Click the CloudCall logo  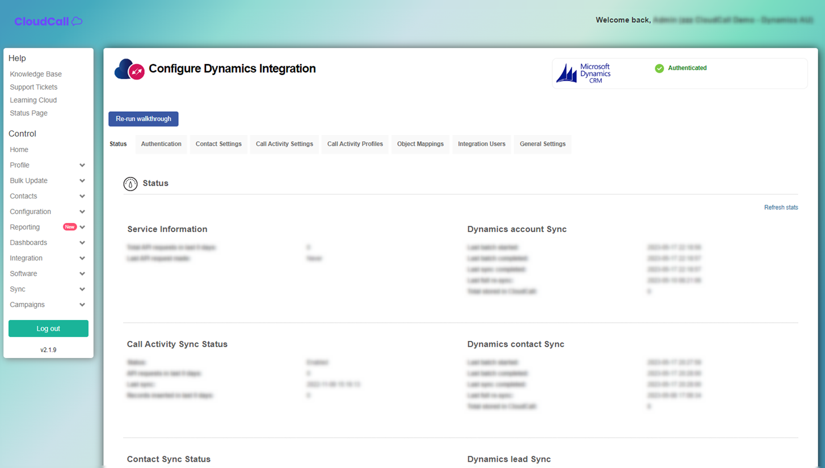click(48, 21)
